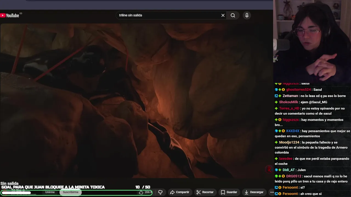The width and height of the screenshot is (351, 197).
Task: Click the Recortar clip button
Action: (205, 192)
